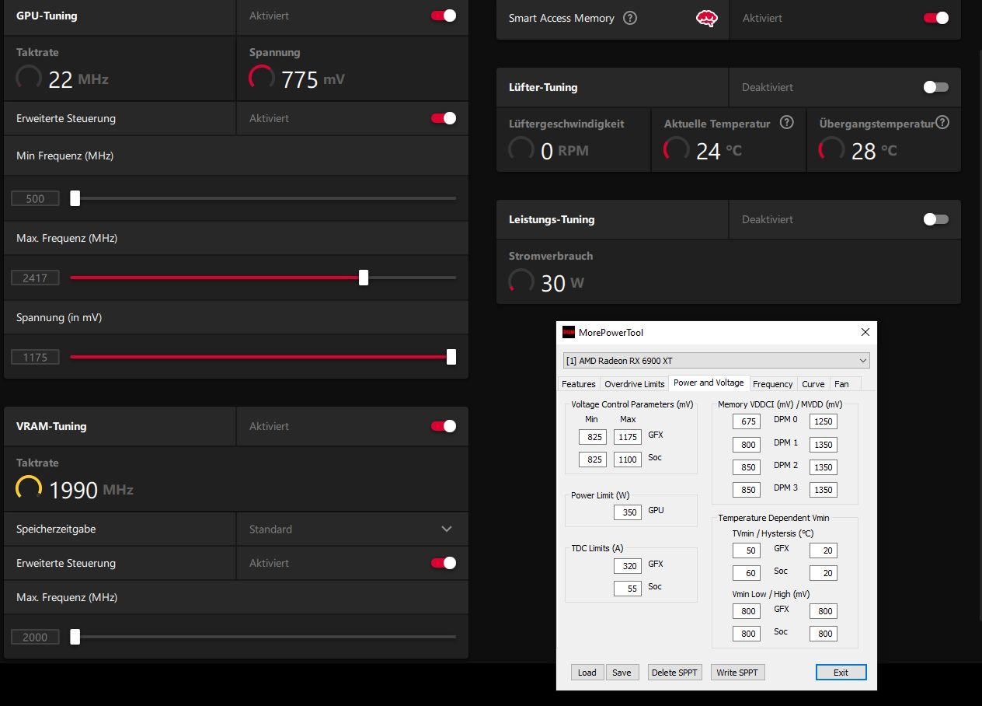Switch to the Overdrive Limits tab
Screen dimensions: 982x706
[x=634, y=384]
